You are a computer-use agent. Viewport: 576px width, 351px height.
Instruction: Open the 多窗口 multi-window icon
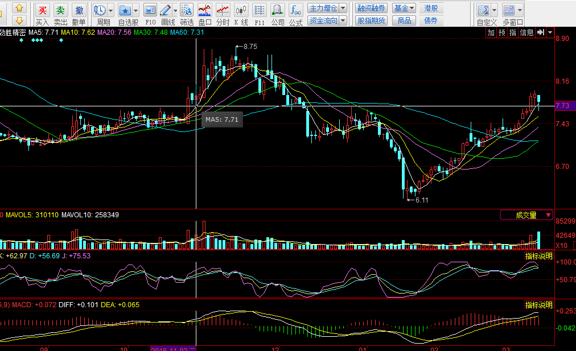509,10
